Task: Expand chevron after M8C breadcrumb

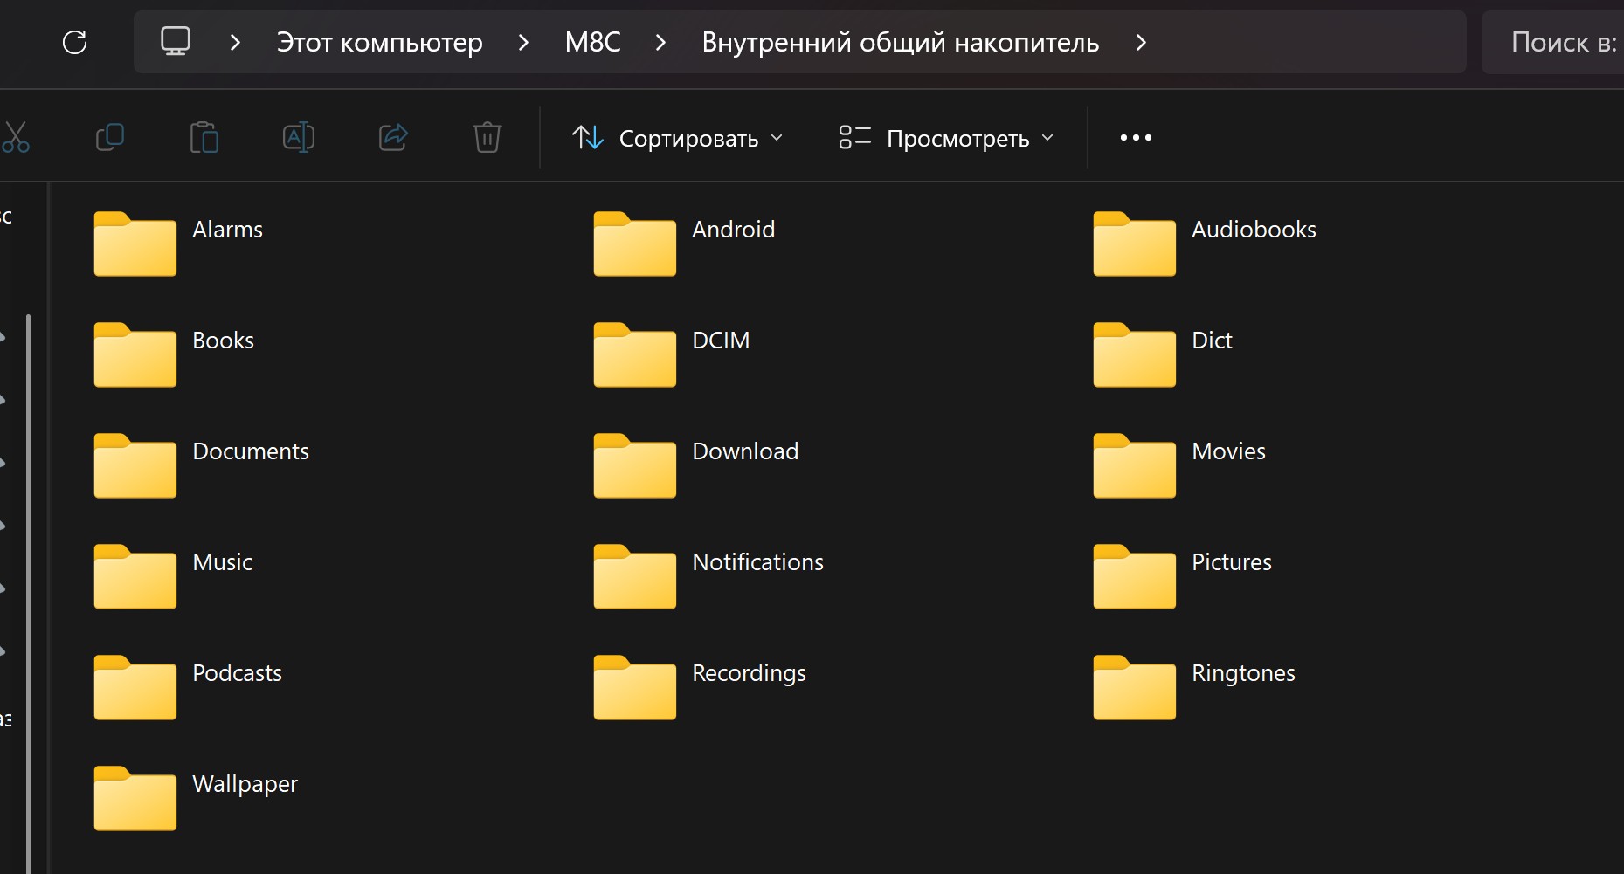Action: [660, 42]
